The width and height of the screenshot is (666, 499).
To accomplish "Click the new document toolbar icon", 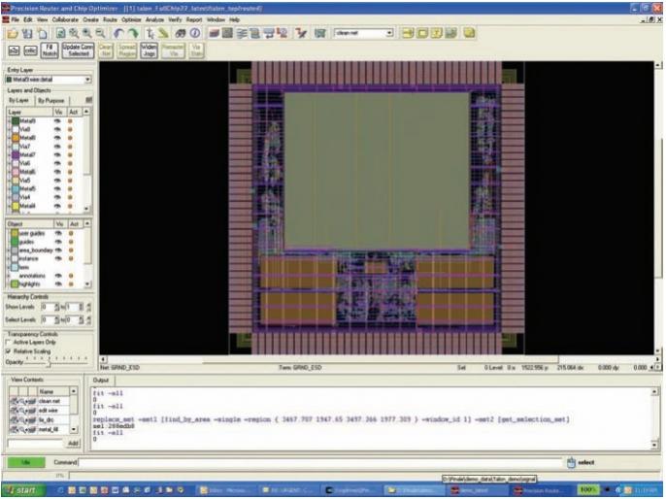I will tap(43, 34).
